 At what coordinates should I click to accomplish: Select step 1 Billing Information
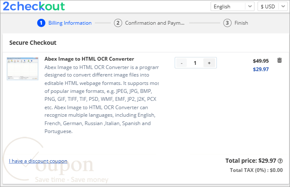64,23
